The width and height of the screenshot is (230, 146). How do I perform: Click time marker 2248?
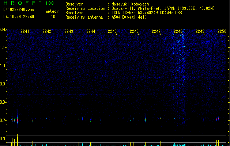178,31
